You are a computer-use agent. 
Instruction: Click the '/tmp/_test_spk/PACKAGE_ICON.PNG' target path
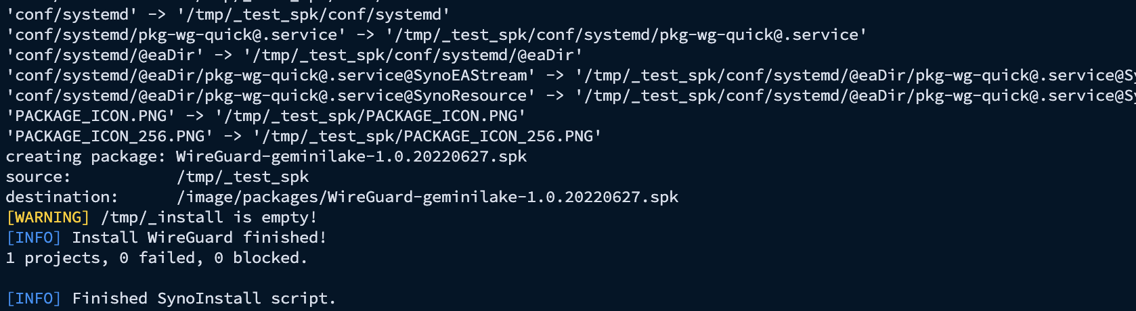tap(370, 116)
